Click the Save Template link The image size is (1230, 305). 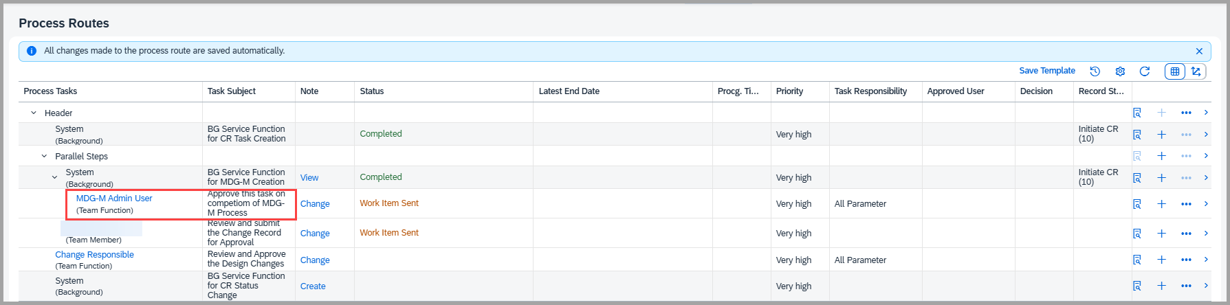1046,71
